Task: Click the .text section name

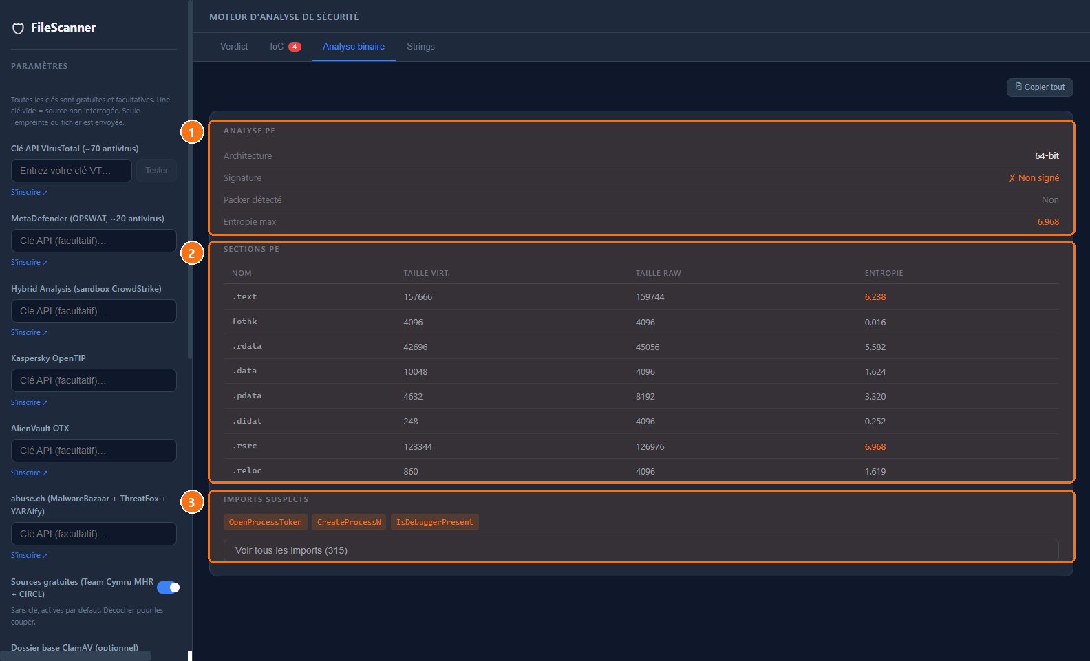Action: 244,296
